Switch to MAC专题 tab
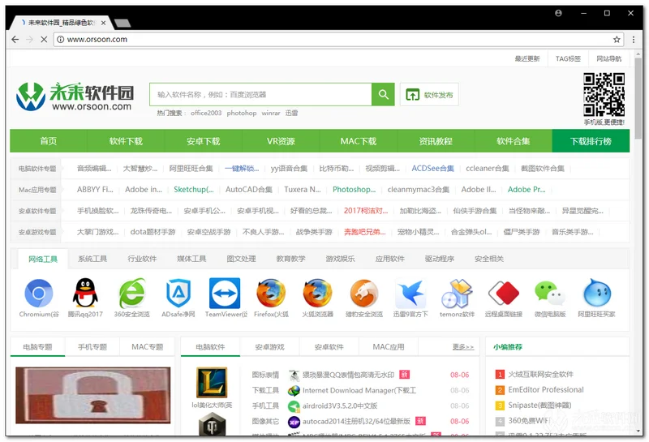 pyautogui.click(x=148, y=347)
